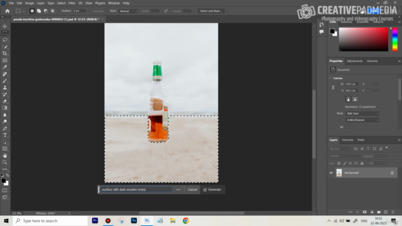The width and height of the screenshot is (402, 226).
Task: Go to Photoshop Home screen
Action: [8, 11]
